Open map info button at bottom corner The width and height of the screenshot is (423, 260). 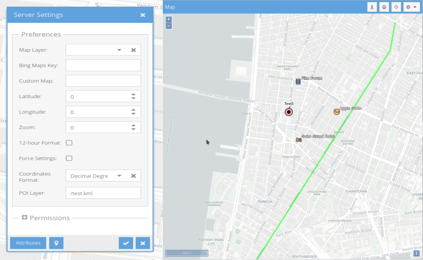point(416,253)
